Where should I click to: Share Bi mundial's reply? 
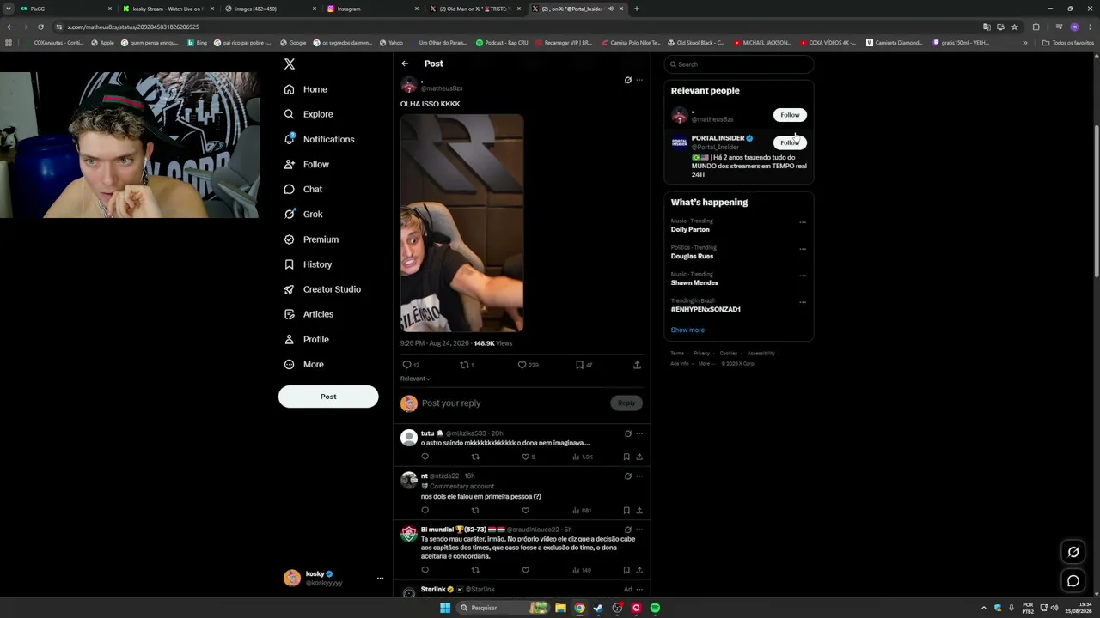(x=639, y=570)
